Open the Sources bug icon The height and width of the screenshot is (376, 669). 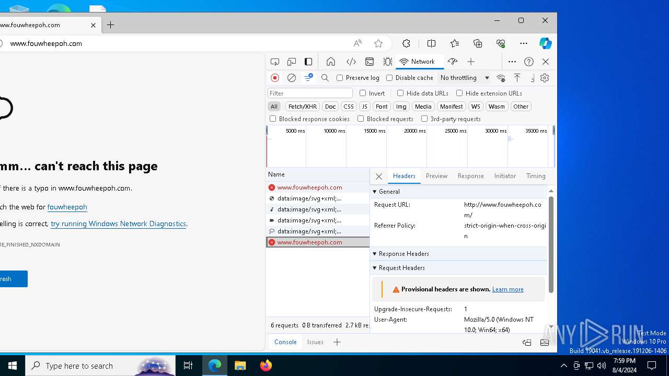point(387,62)
